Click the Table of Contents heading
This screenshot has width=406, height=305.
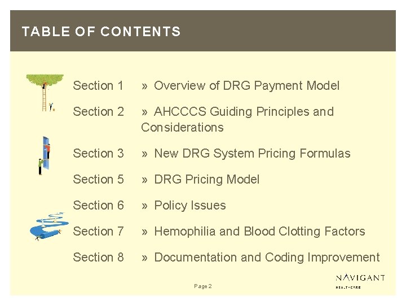[101, 32]
